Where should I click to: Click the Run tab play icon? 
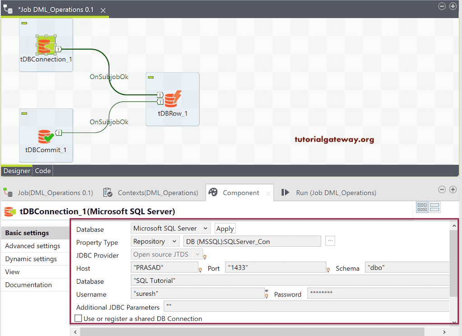tap(286, 192)
